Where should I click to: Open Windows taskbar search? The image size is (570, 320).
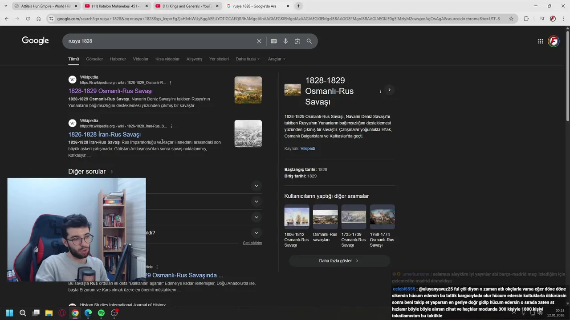pyautogui.click(x=23, y=313)
